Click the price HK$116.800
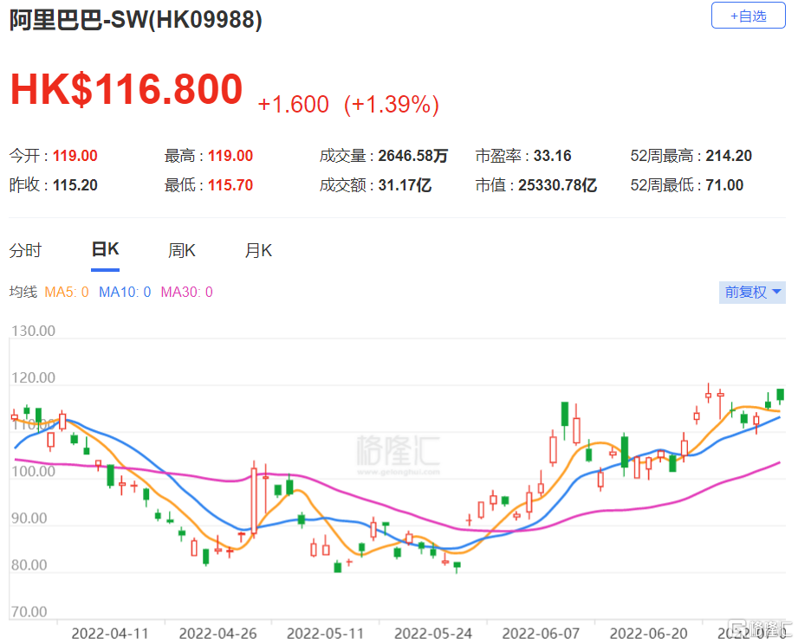The width and height of the screenshot is (798, 644). (127, 89)
